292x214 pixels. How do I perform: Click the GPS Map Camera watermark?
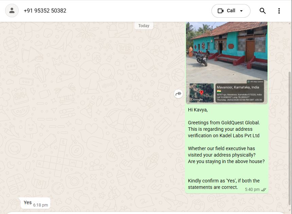click(255, 82)
